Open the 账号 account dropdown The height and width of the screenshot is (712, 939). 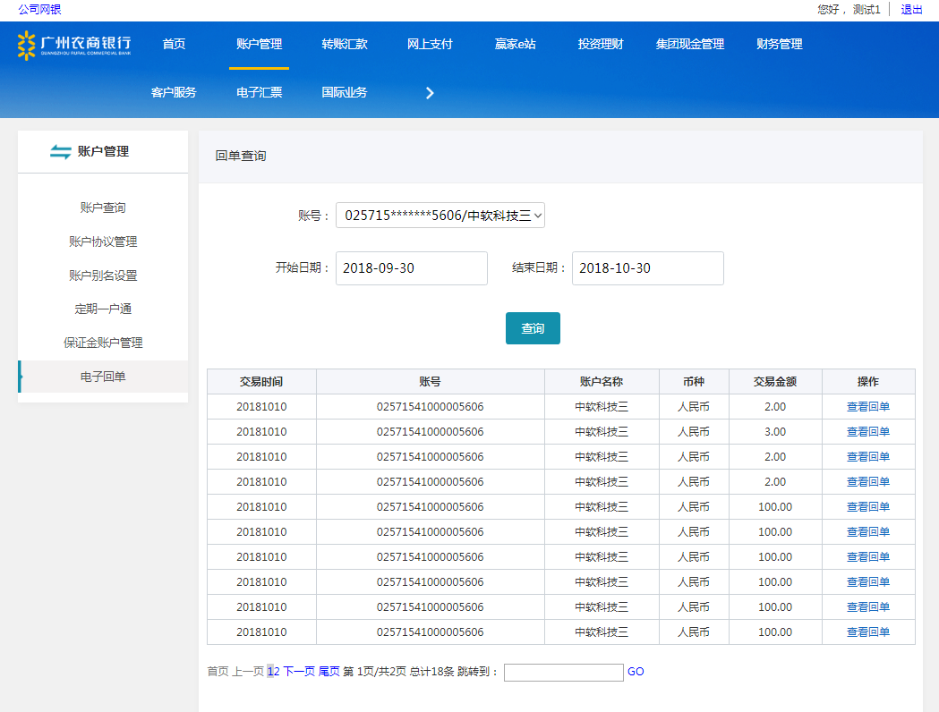coord(440,216)
